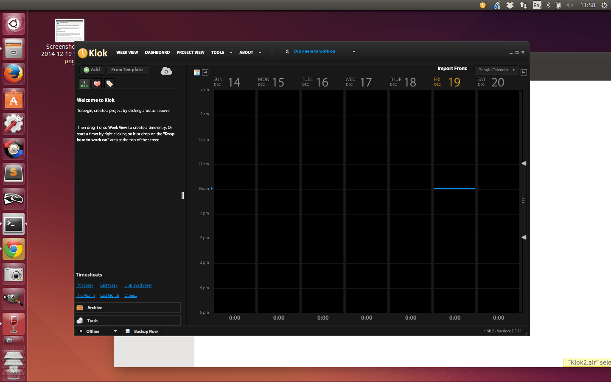Open Ubuntu Software Center from the launcher
Image resolution: width=611 pixels, height=382 pixels.
point(14,99)
